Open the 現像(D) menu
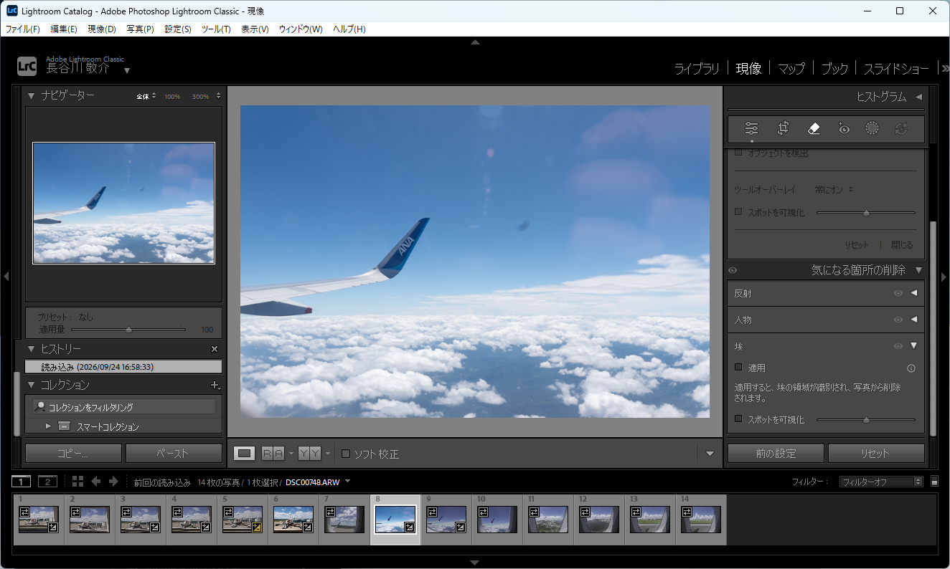Screen dimensions: 950x569 [x=102, y=29]
